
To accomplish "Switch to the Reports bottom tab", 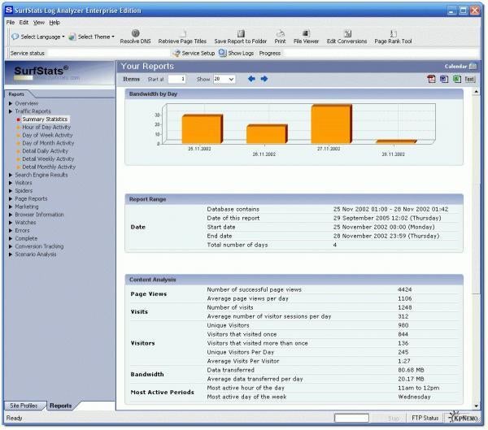I will 61,406.
